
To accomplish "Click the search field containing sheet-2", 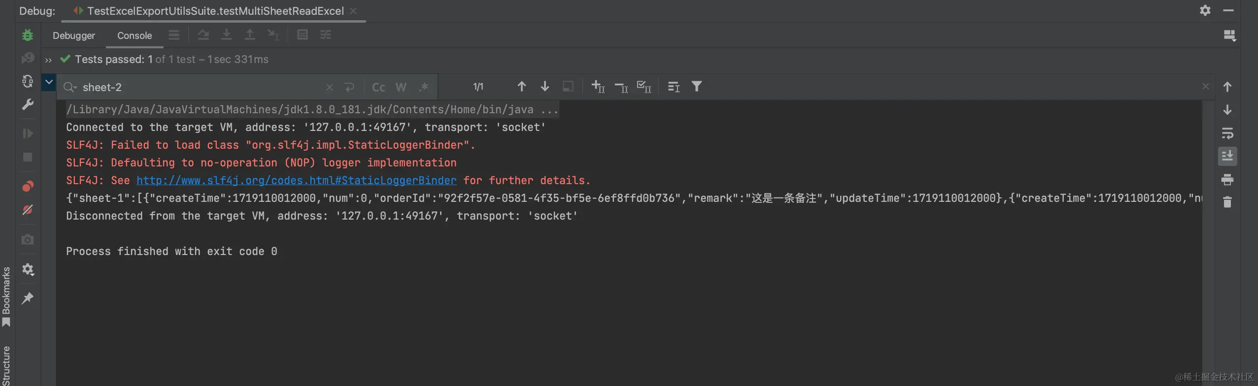I will point(202,87).
